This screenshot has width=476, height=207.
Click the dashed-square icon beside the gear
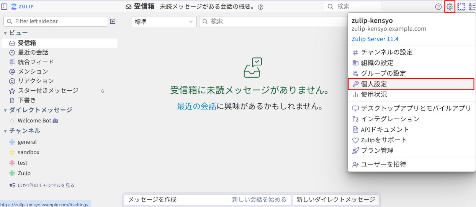coord(461,7)
